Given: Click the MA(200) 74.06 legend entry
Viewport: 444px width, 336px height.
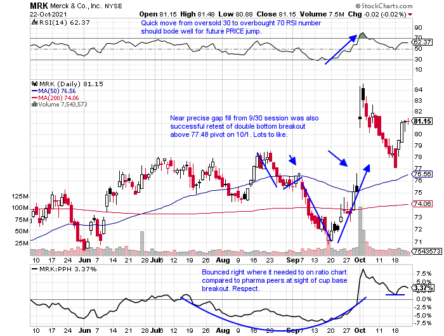Looking at the screenshot, I should point(58,98).
